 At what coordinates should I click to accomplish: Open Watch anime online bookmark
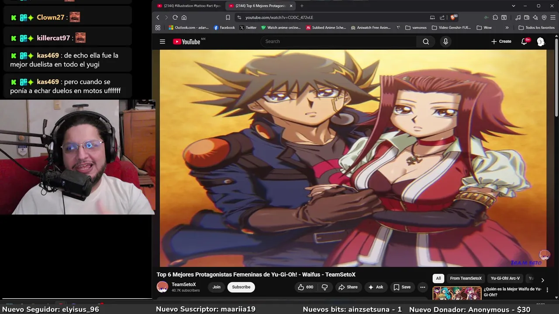tap(281, 27)
